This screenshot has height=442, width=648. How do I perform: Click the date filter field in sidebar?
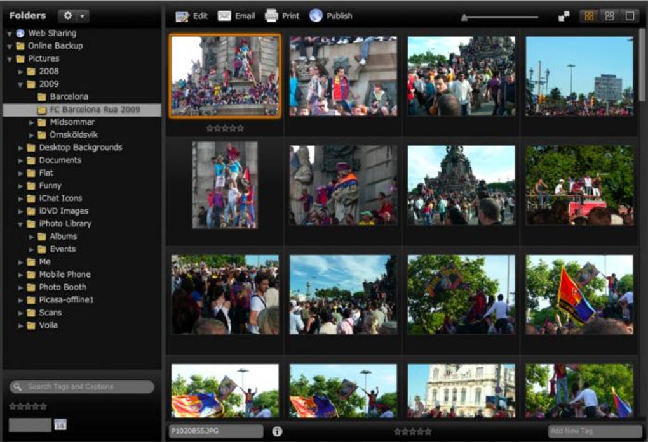tap(30, 425)
